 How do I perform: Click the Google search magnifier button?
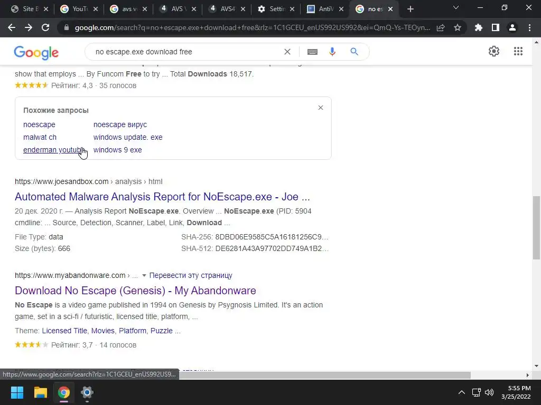pos(354,52)
